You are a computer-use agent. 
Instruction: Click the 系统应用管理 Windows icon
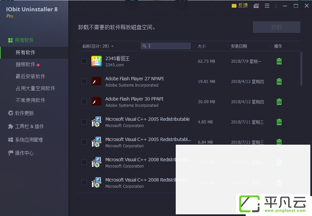[x=11, y=140]
